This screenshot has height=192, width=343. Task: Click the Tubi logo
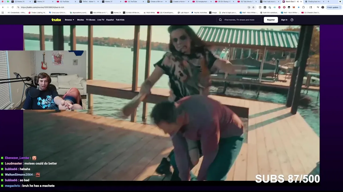pyautogui.click(x=56, y=20)
